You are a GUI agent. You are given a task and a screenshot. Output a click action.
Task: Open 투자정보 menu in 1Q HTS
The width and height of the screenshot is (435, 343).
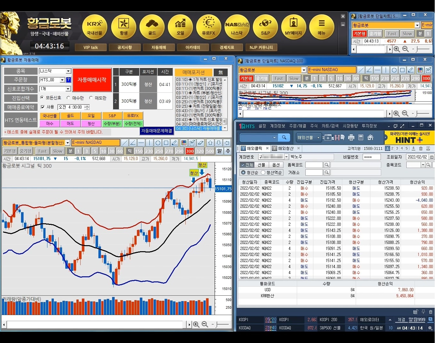(x=369, y=126)
